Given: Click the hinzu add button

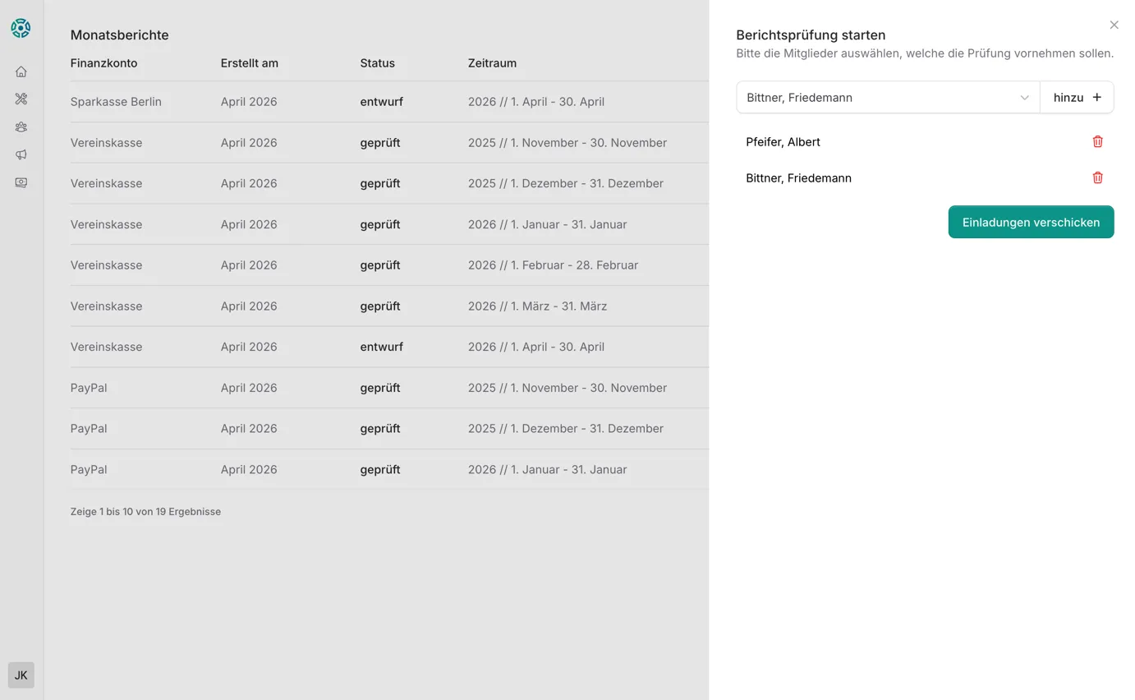Looking at the screenshot, I should point(1077,97).
